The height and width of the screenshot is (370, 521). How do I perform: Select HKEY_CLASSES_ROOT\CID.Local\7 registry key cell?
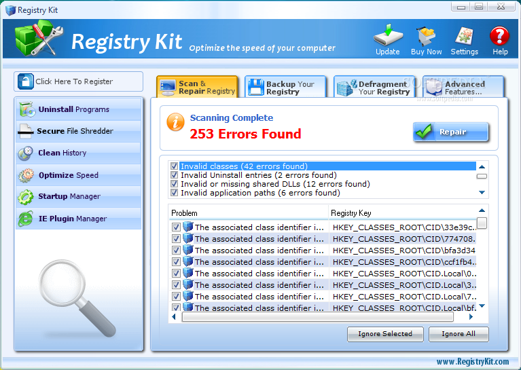(x=403, y=296)
